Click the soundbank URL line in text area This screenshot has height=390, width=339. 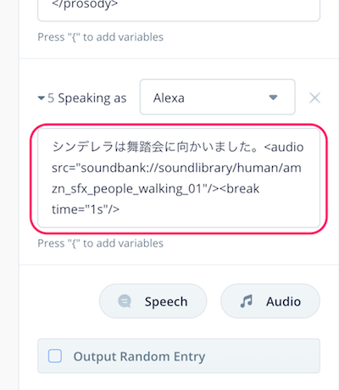[176, 168]
